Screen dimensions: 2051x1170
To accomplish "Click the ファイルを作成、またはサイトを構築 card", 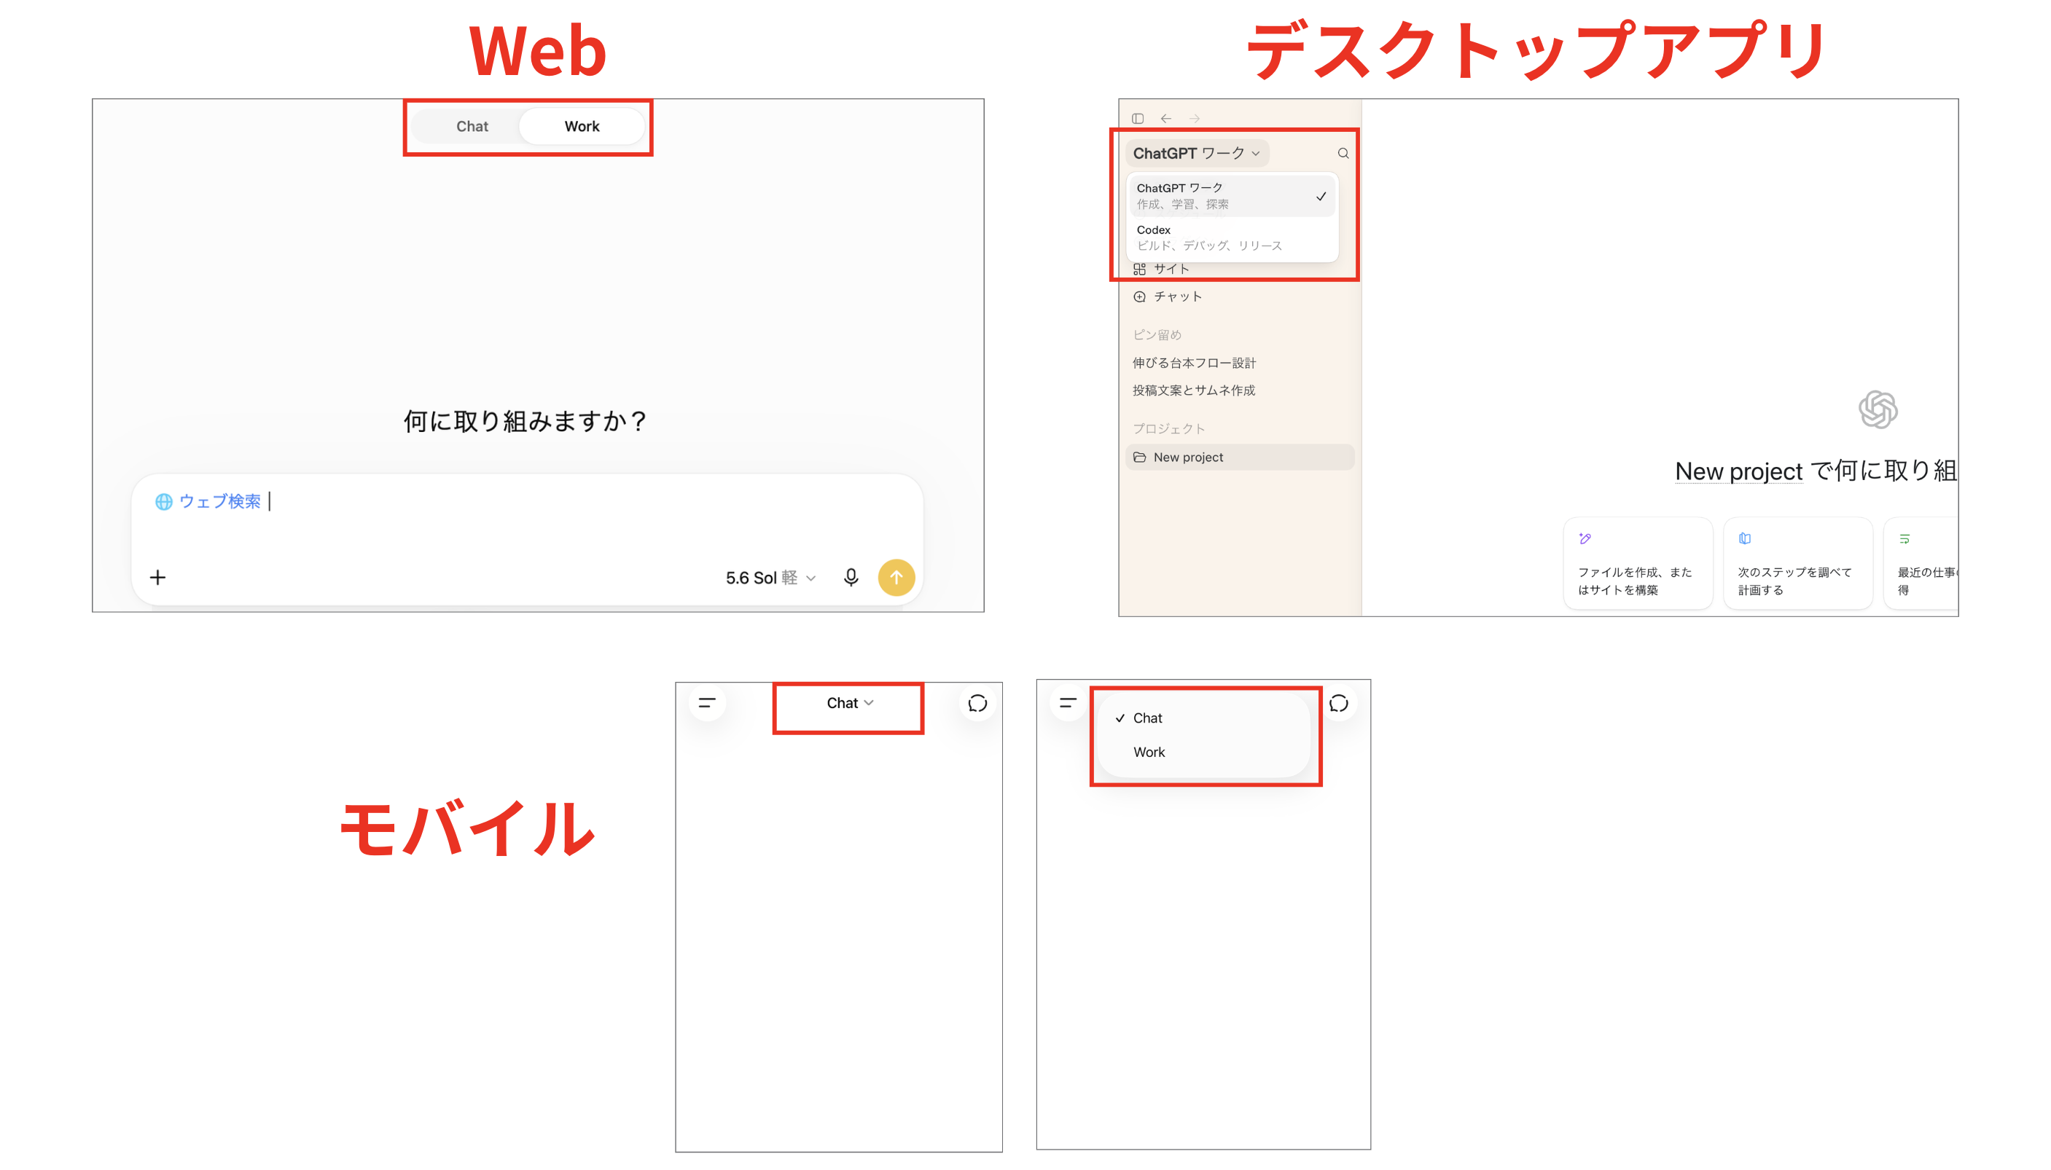I will pos(1637,563).
